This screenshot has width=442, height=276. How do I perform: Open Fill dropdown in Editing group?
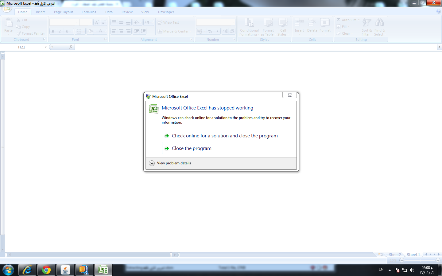point(343,27)
